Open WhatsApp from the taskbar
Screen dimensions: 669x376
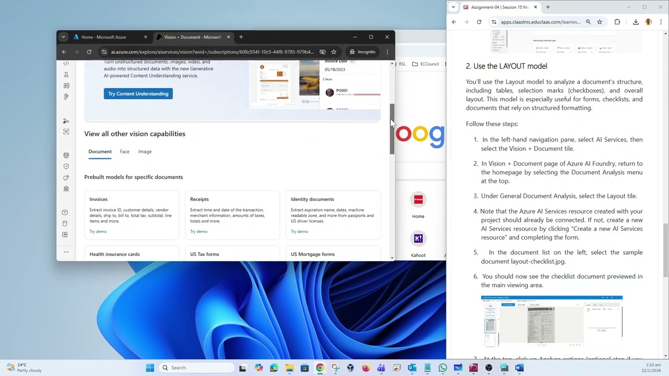[x=443, y=368]
